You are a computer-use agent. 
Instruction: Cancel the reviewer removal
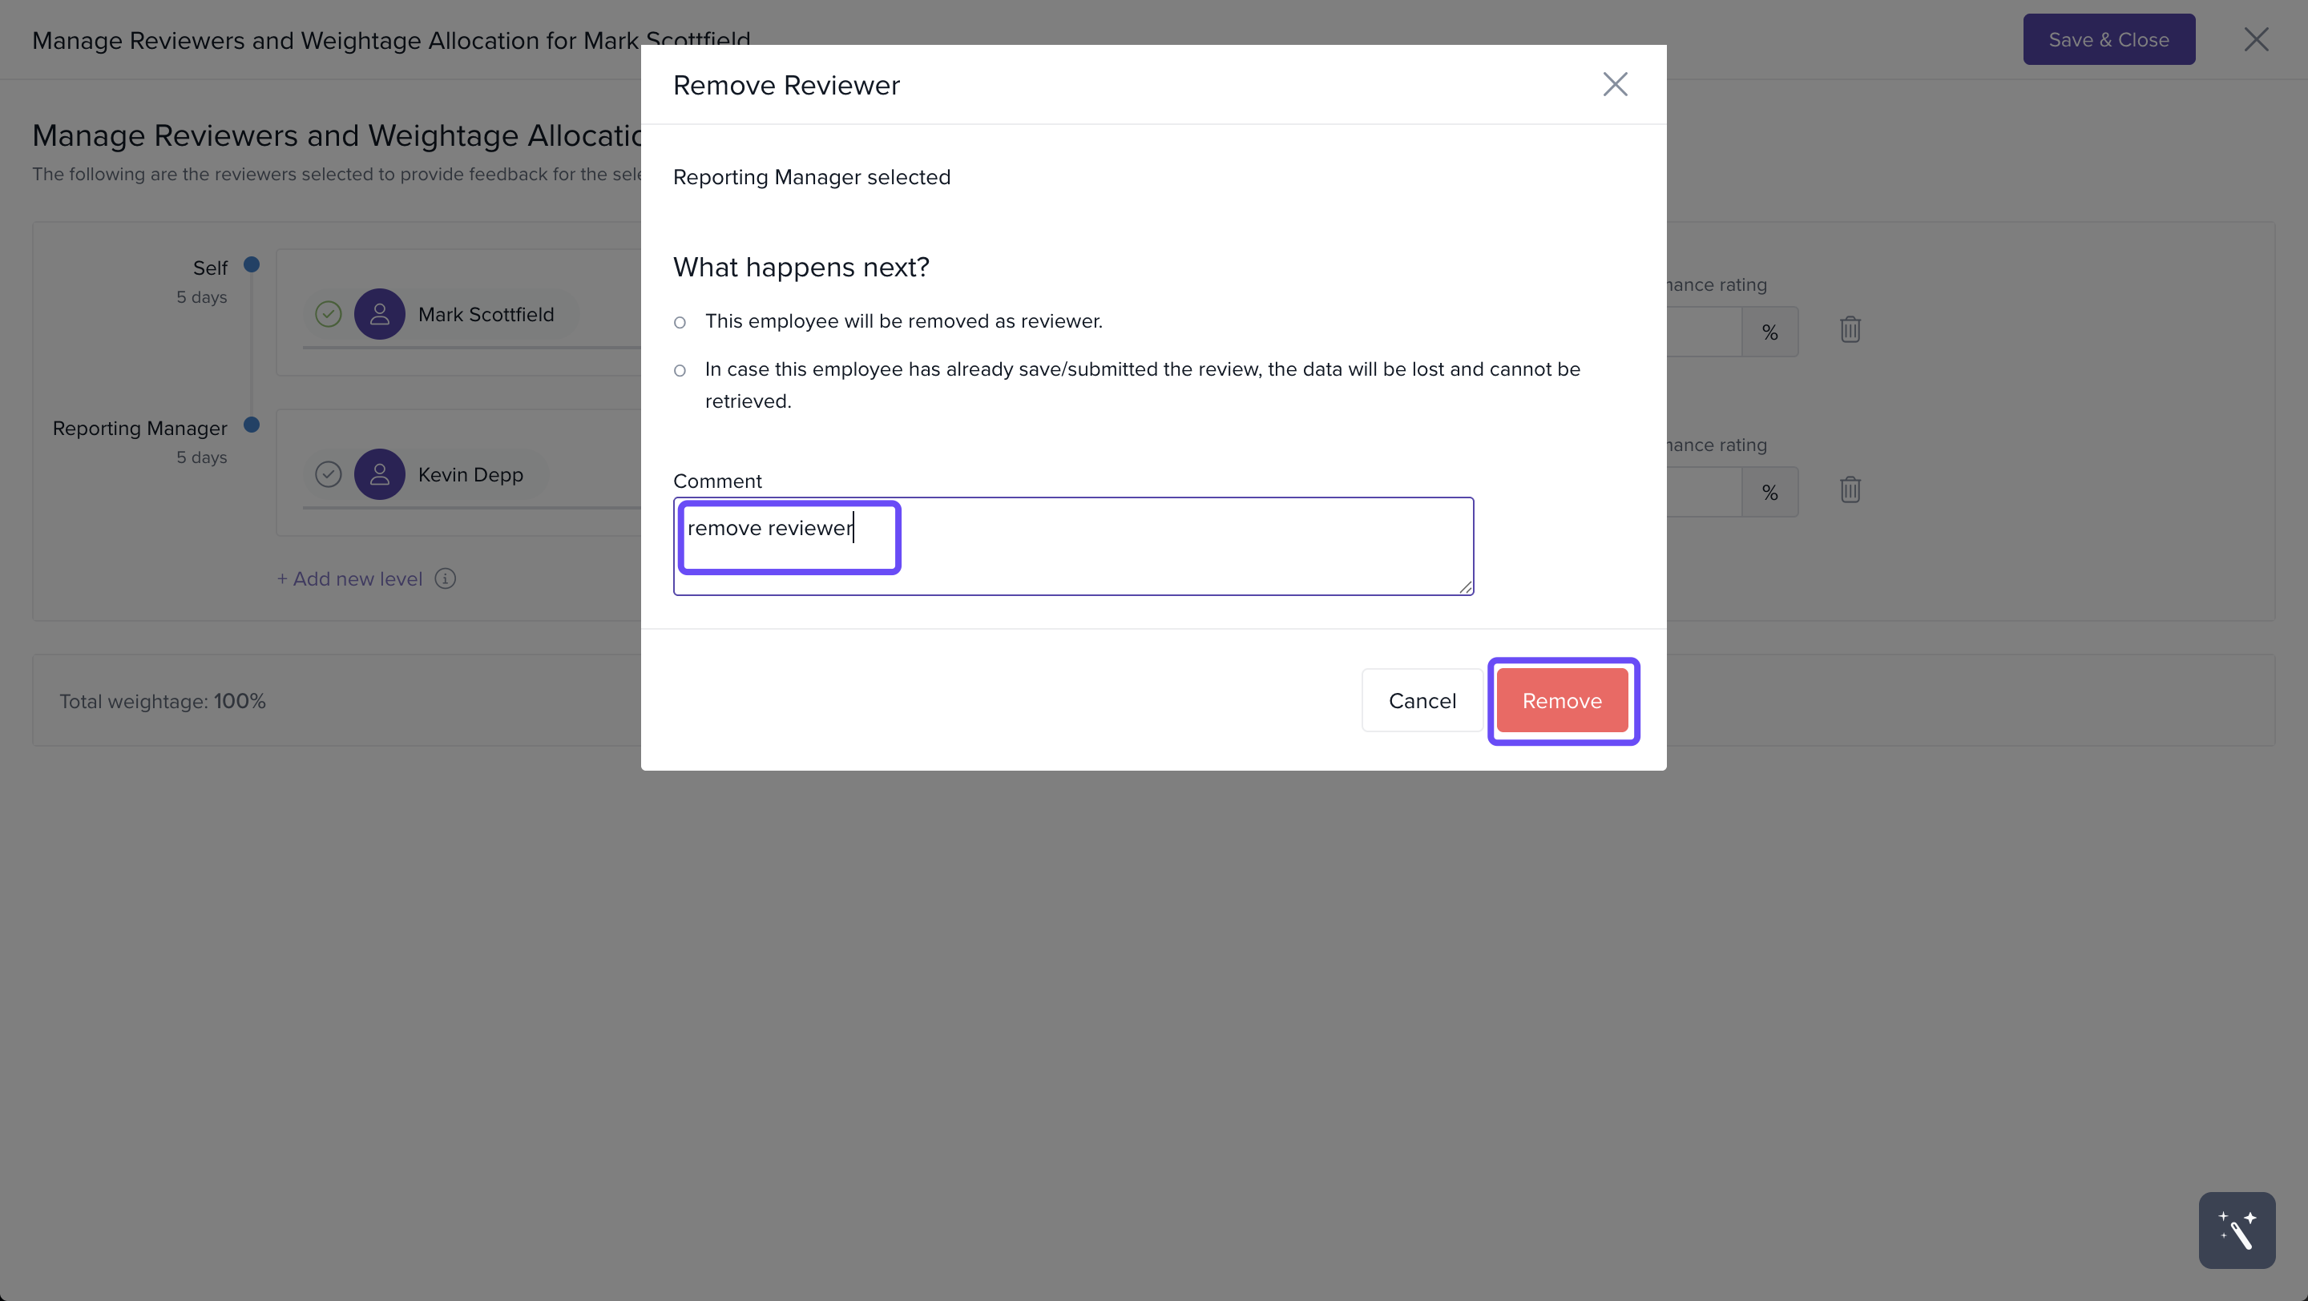pyautogui.click(x=1422, y=700)
